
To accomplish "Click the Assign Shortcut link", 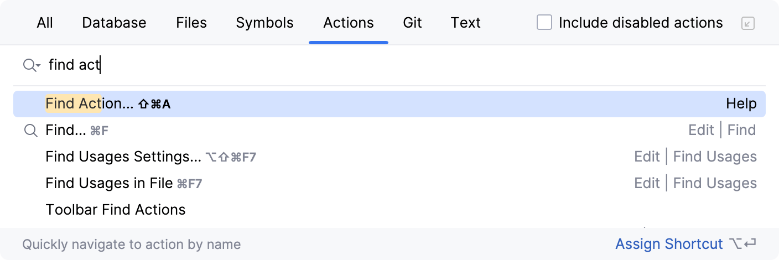I will coord(669,244).
